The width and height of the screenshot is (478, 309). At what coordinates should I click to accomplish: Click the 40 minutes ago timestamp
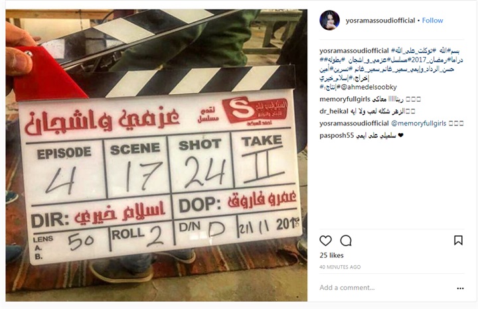click(340, 267)
